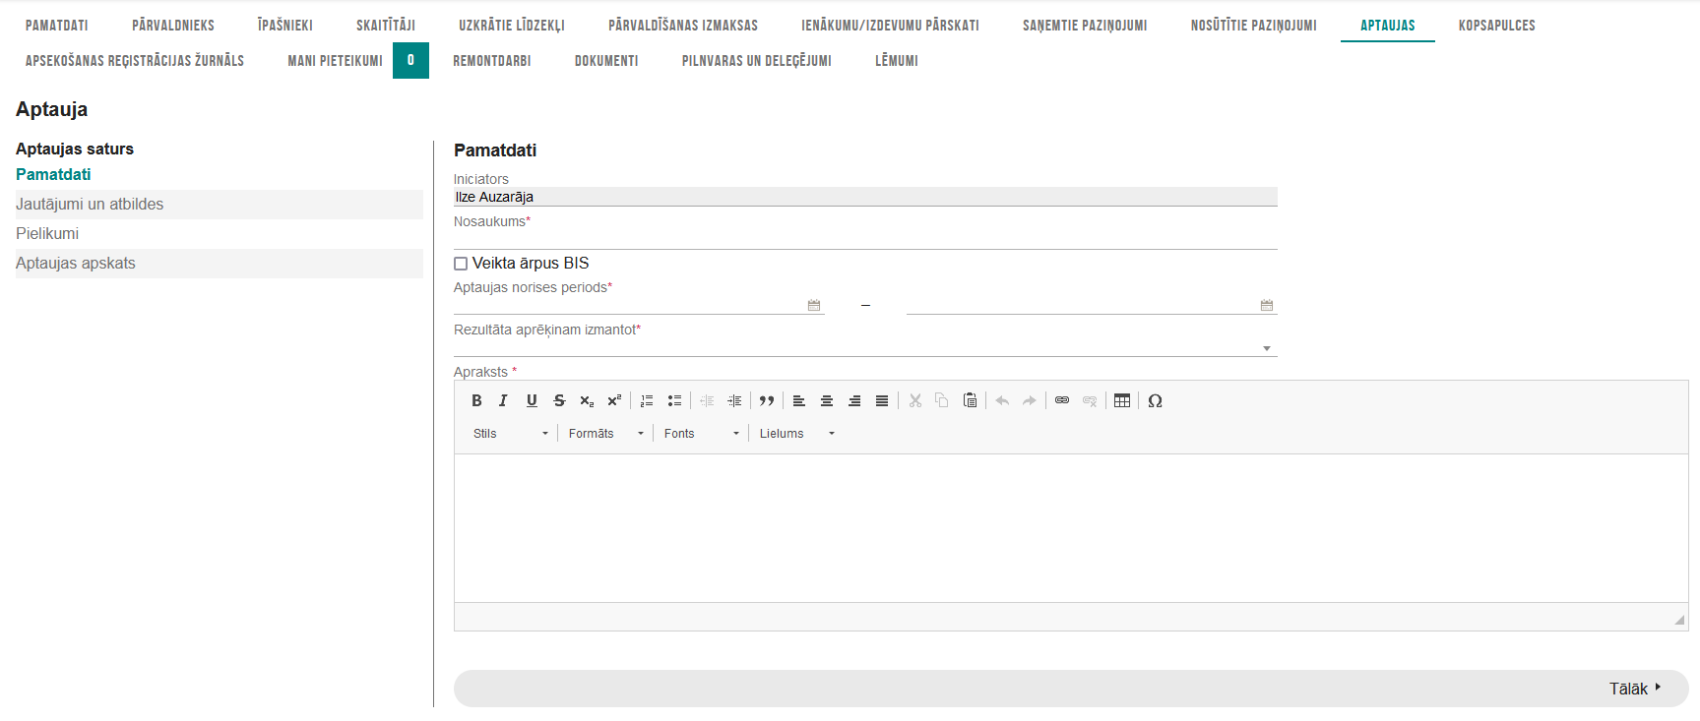Open the end date calendar picker

click(1267, 306)
